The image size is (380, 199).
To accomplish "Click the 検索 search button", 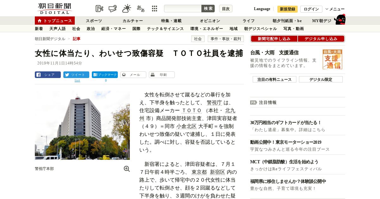I will [208, 9].
